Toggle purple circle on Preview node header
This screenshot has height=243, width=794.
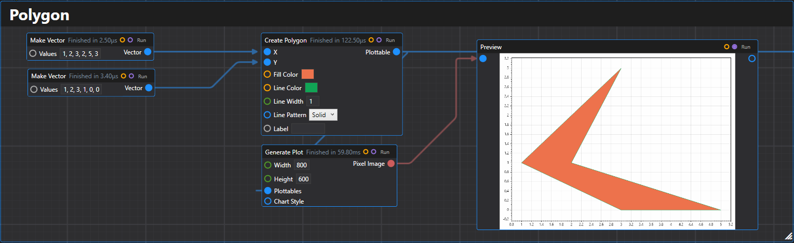[x=734, y=47]
